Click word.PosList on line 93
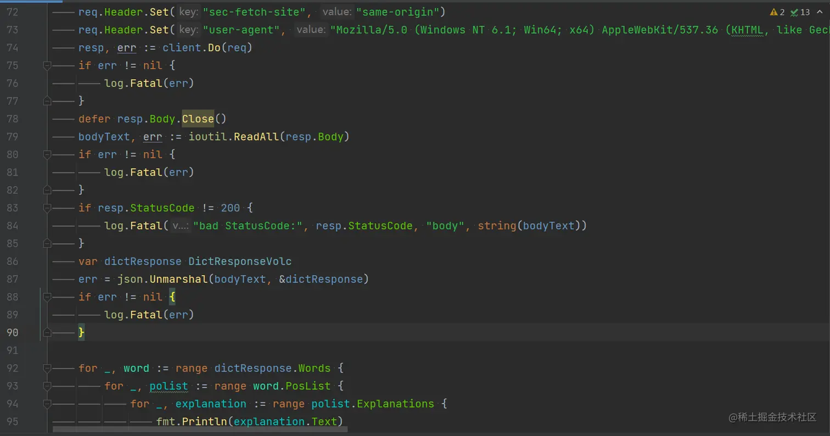The height and width of the screenshot is (436, 830). [291, 385]
